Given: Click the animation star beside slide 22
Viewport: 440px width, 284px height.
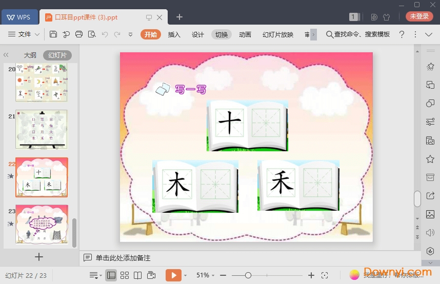Looking at the screenshot, I should tap(11, 176).
